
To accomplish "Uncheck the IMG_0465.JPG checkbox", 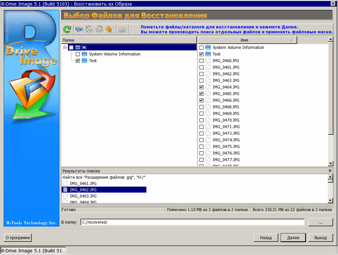I will pyautogui.click(x=201, y=94).
